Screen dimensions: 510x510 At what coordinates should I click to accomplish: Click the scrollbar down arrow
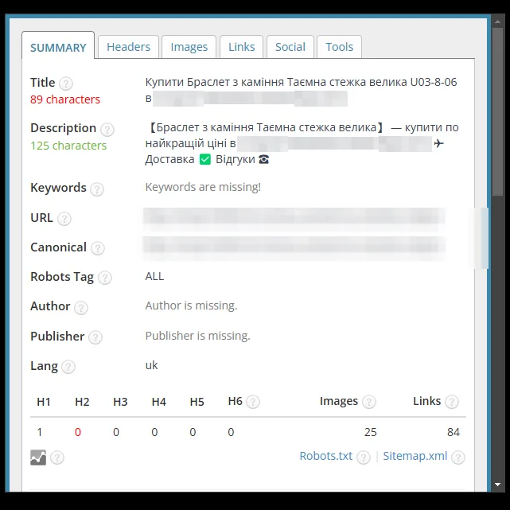[497, 485]
